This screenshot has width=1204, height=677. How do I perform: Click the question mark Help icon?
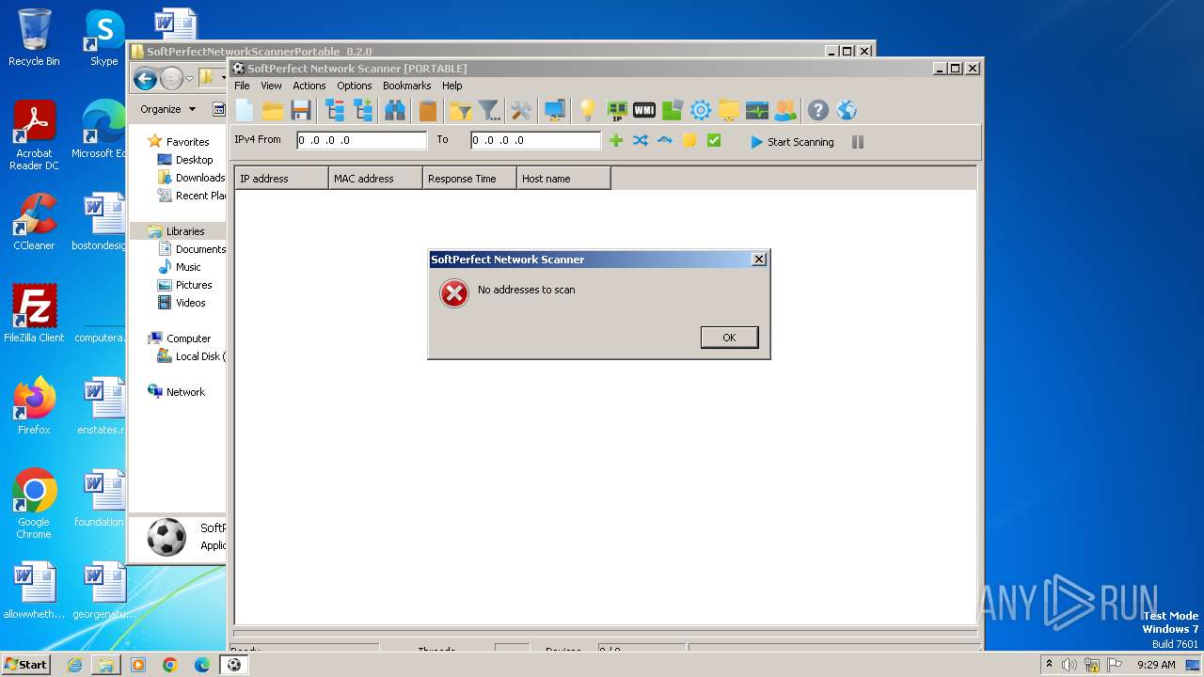point(818,111)
